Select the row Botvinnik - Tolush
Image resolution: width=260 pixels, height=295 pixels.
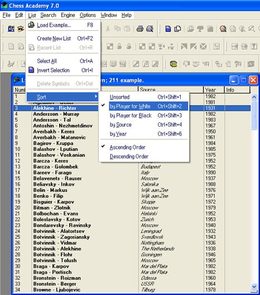point(132,260)
